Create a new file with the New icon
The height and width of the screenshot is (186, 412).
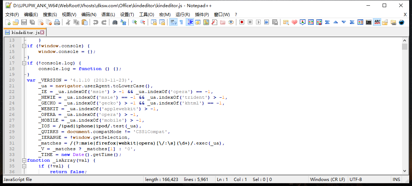click(8, 22)
